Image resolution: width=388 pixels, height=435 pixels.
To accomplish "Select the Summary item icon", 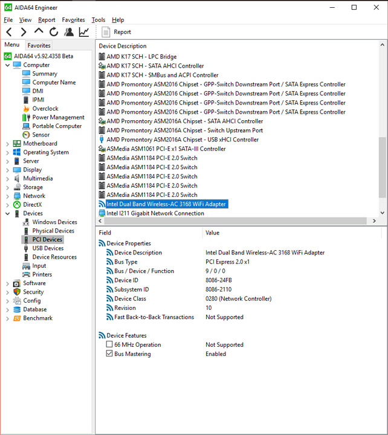I will point(26,74).
